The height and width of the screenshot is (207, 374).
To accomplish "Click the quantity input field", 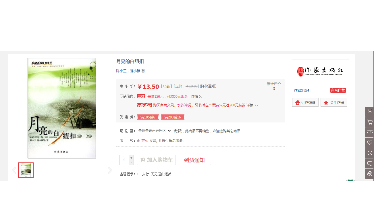I will pyautogui.click(x=124, y=160).
